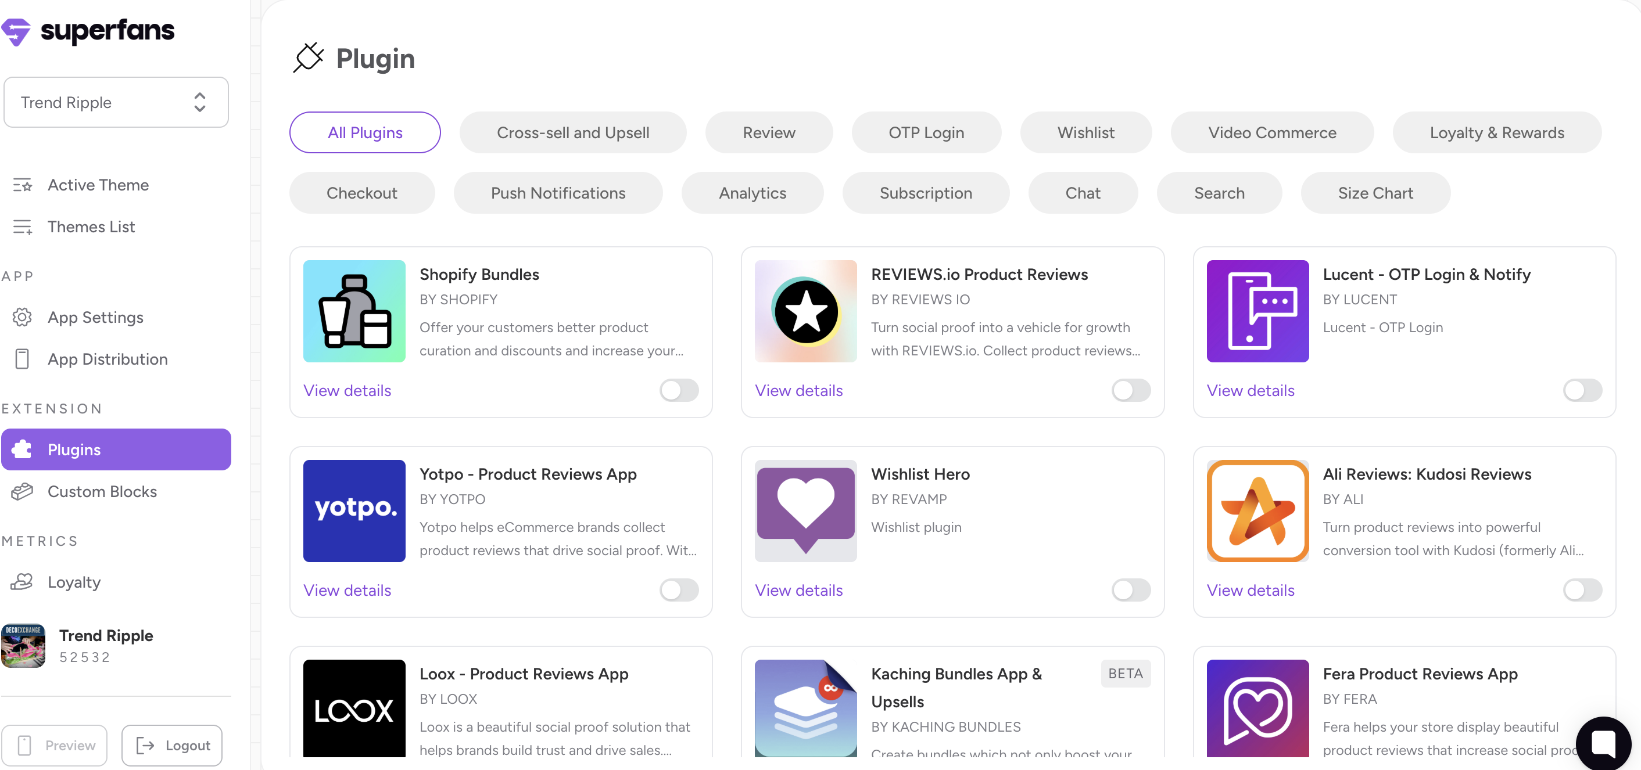Toggle on the Wishlist Hero plugin
Viewport: 1641px width, 770px height.
tap(1130, 590)
